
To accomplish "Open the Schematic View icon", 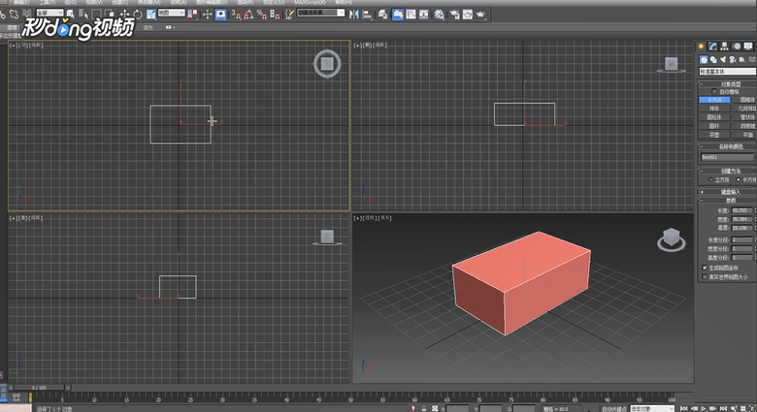I will (x=423, y=15).
